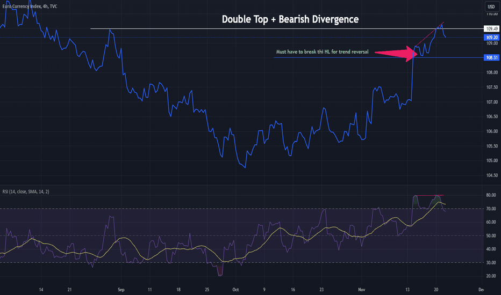Click the 105.00 price axis value
This screenshot has width=501, height=295.
[492, 160]
